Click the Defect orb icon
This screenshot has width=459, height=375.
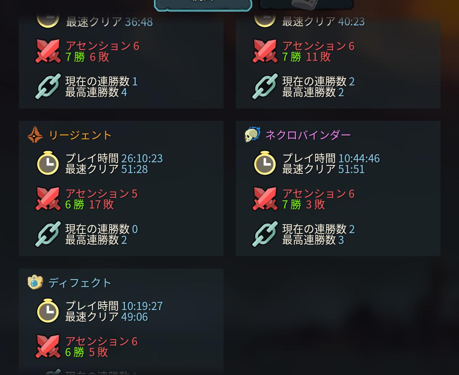pyautogui.click(x=35, y=282)
